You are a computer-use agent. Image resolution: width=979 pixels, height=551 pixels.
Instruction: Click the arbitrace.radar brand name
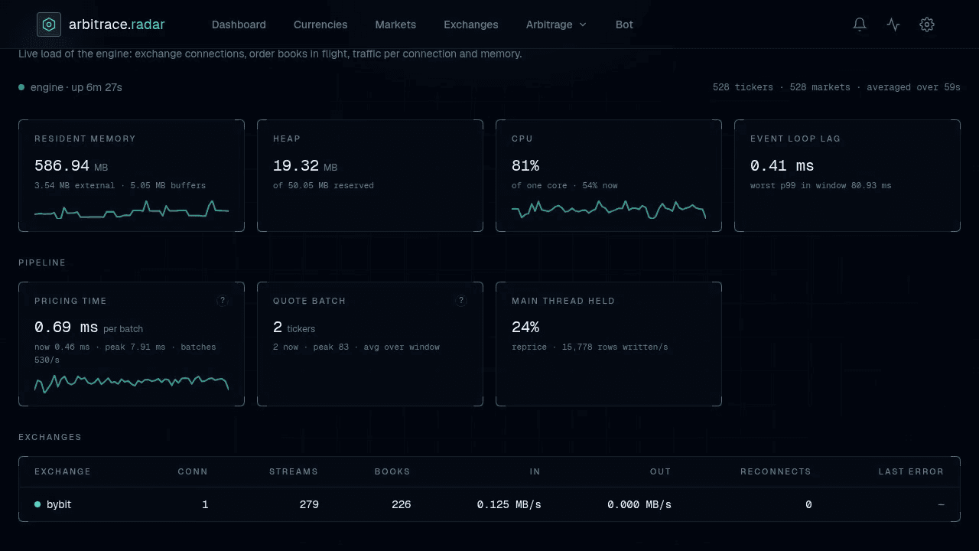point(117,24)
